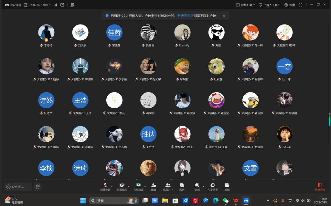Screen dimensions: 331x206
Task: Click the End Meeting (结束会议) button
Action: click(x=320, y=187)
